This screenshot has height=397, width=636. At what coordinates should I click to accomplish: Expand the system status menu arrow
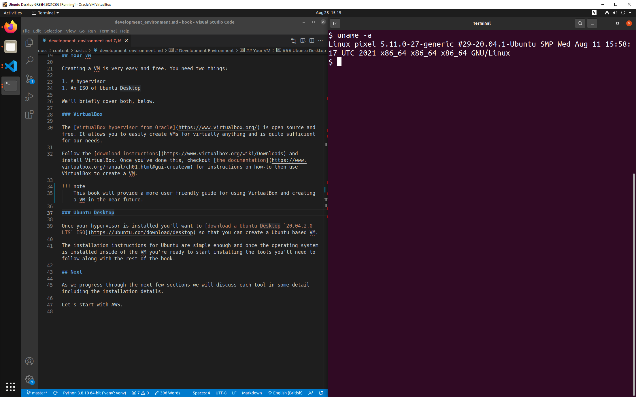click(x=630, y=13)
